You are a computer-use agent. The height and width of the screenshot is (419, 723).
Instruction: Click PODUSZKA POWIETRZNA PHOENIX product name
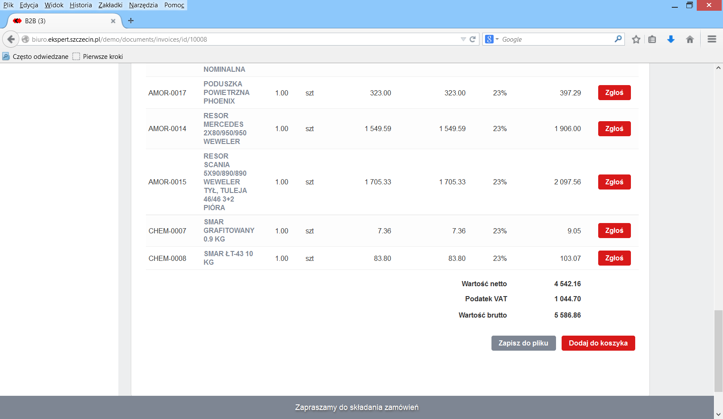tap(226, 92)
